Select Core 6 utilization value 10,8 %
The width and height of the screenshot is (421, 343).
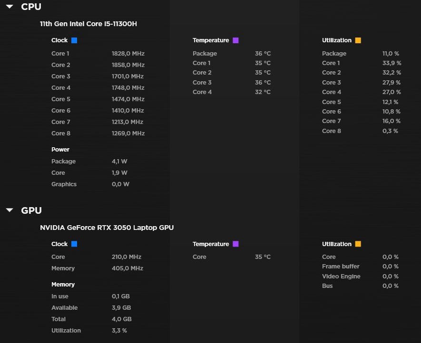(x=392, y=112)
